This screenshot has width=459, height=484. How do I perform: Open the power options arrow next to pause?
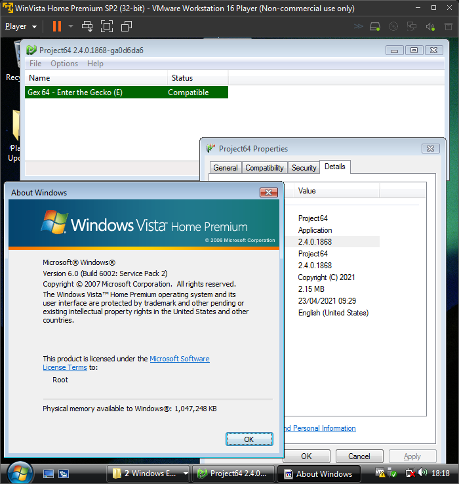pyautogui.click(x=71, y=26)
